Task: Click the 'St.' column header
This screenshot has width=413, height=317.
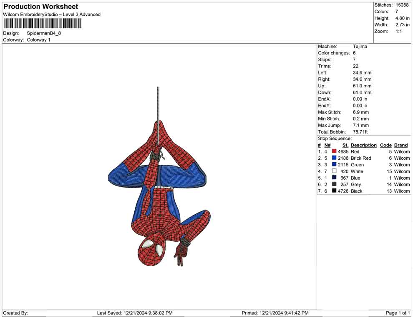Action: point(345,145)
